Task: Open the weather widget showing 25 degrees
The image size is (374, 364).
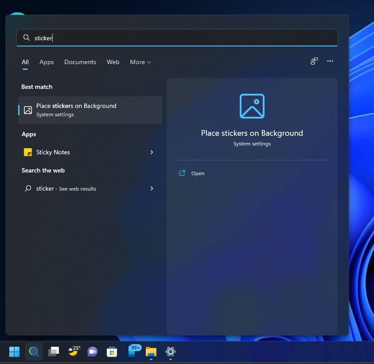Action: click(x=73, y=352)
